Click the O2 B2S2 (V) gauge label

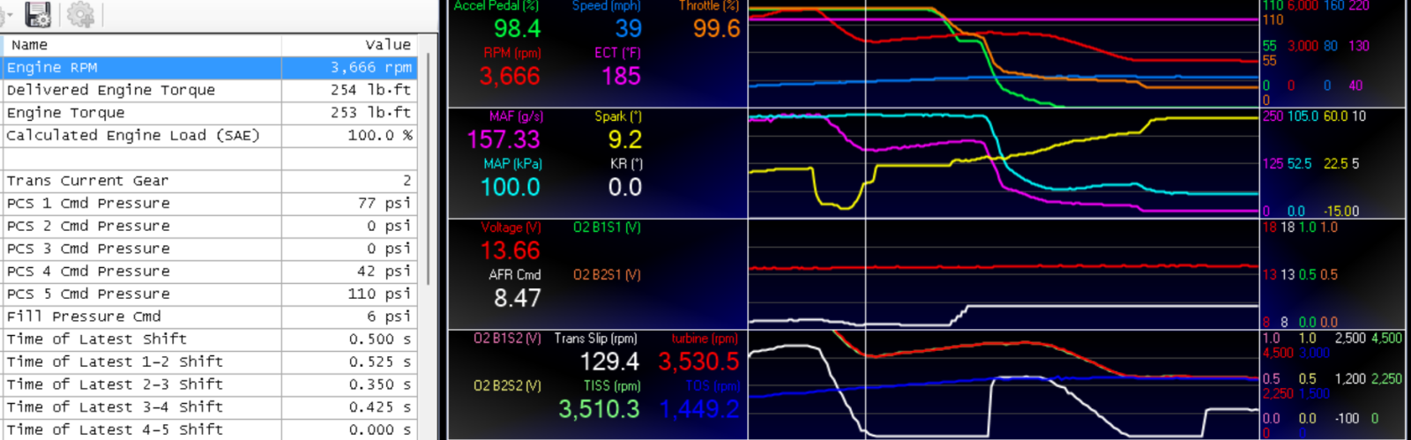coord(507,386)
